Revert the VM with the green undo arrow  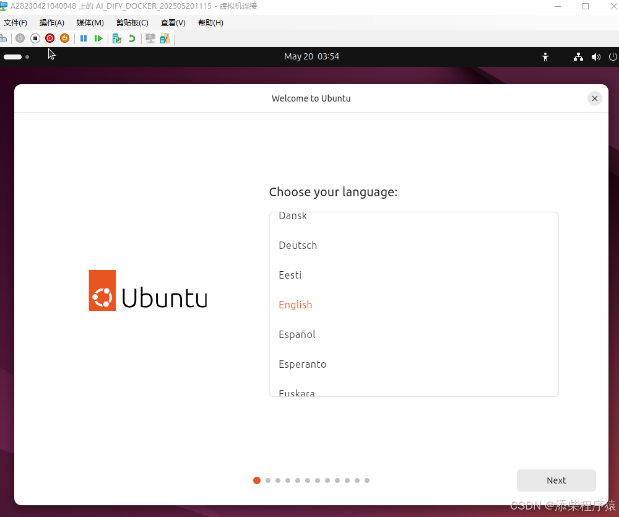click(132, 38)
